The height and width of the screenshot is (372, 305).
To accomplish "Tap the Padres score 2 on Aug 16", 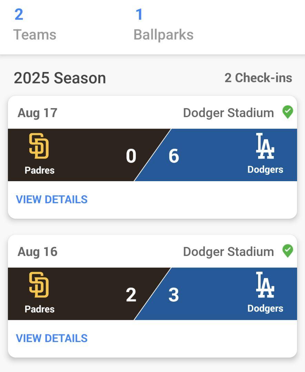I will click(x=131, y=295).
